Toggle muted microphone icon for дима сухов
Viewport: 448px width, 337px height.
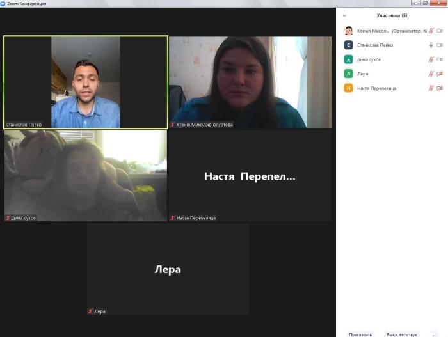[431, 59]
